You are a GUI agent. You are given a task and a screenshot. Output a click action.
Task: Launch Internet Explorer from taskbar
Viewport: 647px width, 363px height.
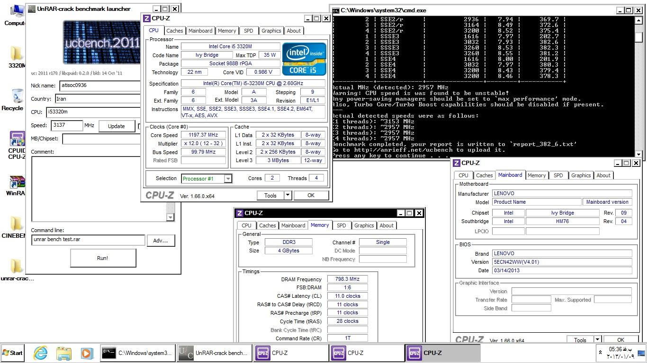tap(40, 353)
